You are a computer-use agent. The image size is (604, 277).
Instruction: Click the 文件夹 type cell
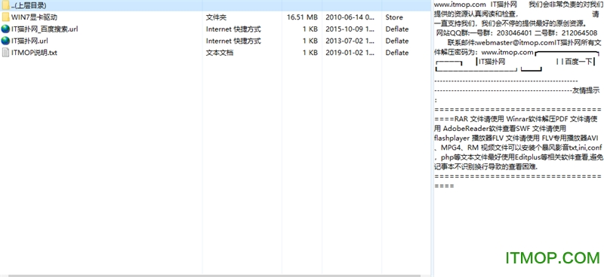(216, 17)
